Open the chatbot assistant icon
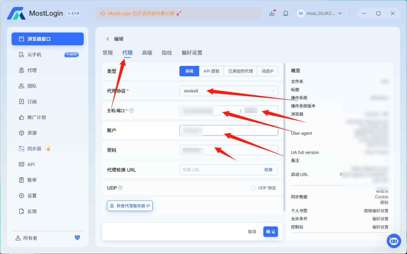Image resolution: width=407 pixels, height=254 pixels. click(394, 241)
